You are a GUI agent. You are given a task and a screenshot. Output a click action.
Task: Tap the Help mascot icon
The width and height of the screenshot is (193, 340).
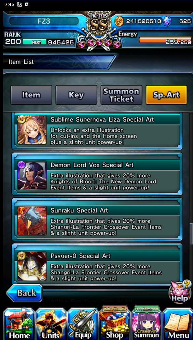180,291
